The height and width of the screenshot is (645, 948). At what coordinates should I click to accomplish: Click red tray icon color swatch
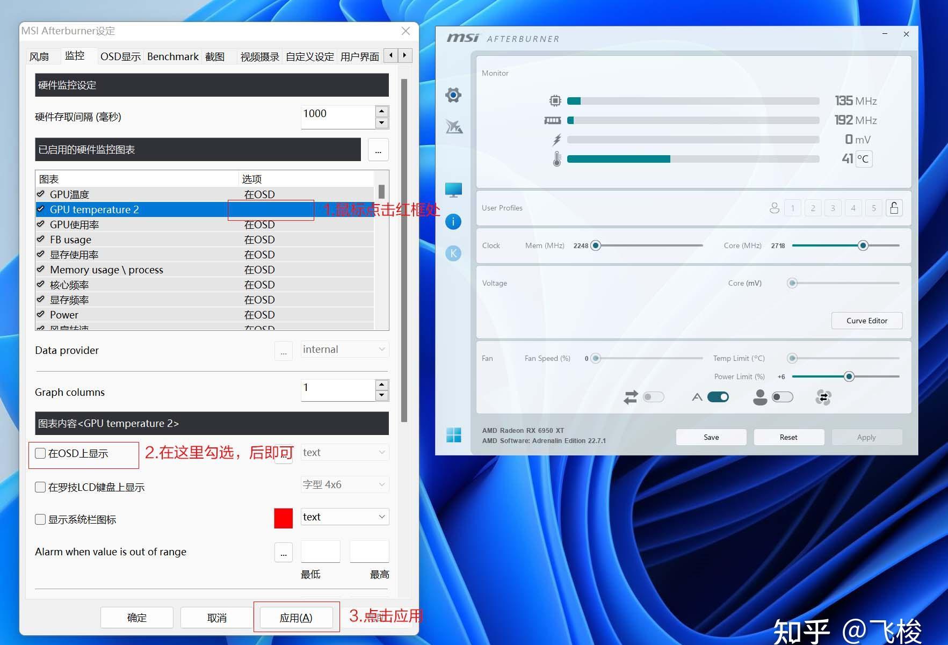(284, 518)
